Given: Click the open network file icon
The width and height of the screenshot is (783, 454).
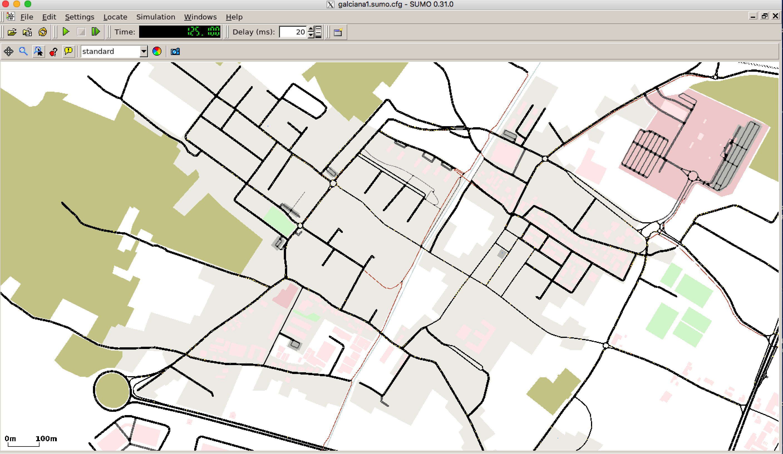Looking at the screenshot, I should (x=27, y=32).
